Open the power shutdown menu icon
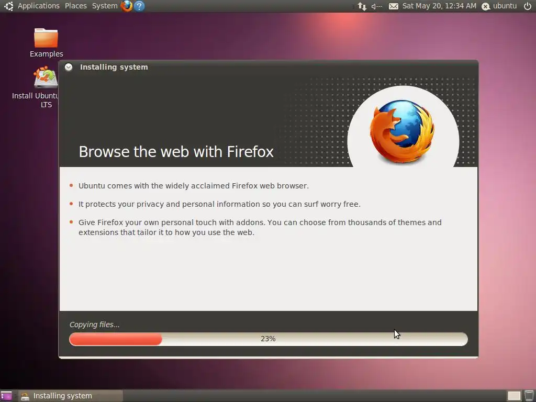The height and width of the screenshot is (402, 536). click(528, 6)
